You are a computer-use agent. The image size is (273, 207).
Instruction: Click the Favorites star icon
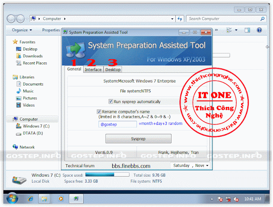tap(15, 41)
